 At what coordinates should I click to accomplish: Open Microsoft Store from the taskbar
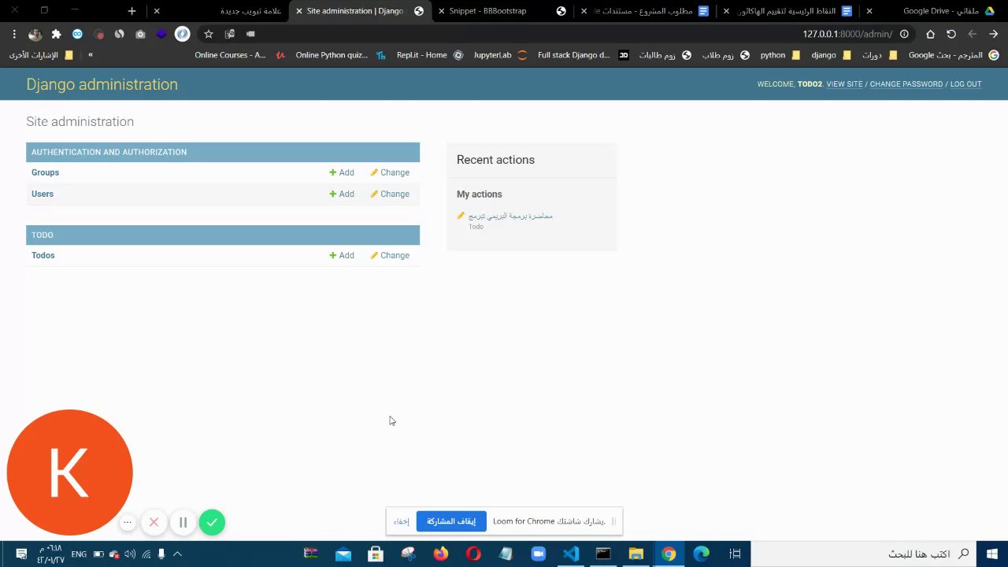click(x=376, y=554)
